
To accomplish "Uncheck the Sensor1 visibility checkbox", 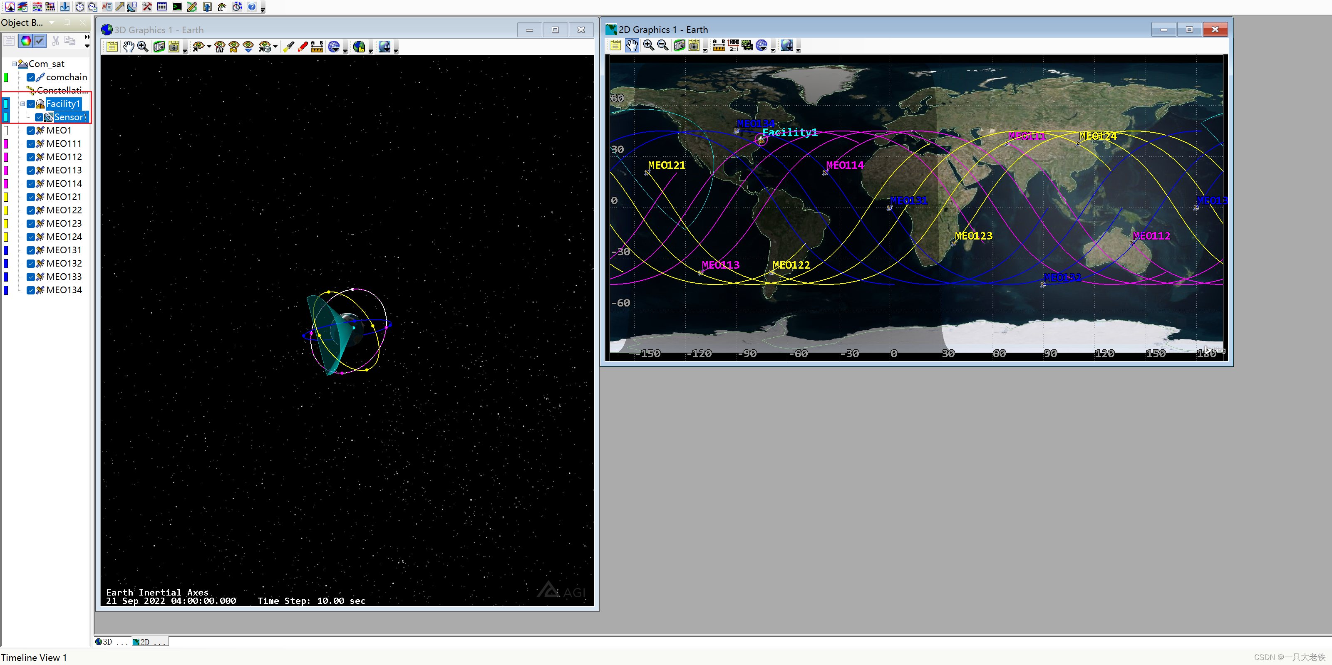I will (x=39, y=117).
